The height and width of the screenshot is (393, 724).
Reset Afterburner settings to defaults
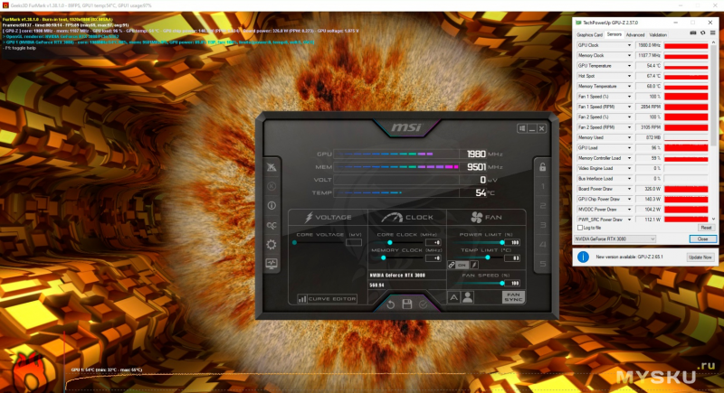[x=391, y=304]
